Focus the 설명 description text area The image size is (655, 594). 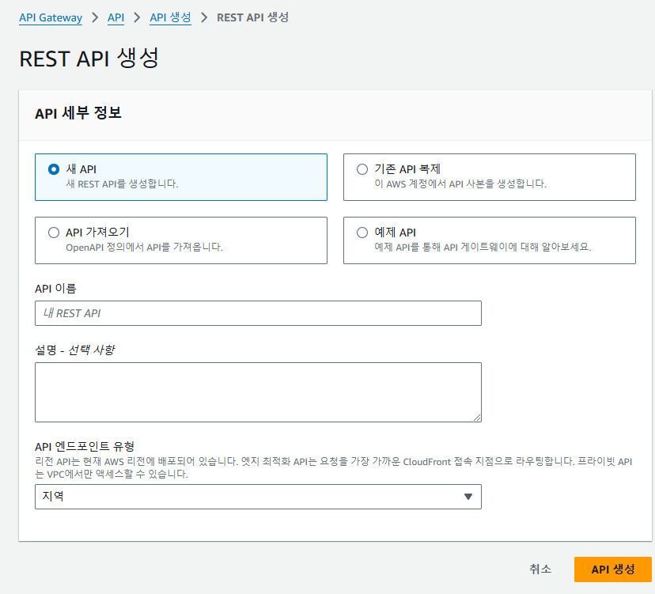coord(258,392)
